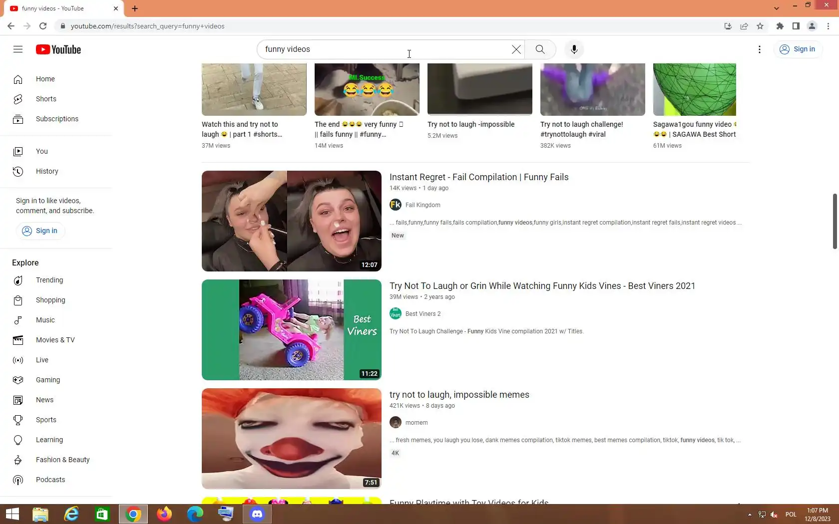
Task: Click the Fashion & Beauty icon
Action: click(18, 460)
